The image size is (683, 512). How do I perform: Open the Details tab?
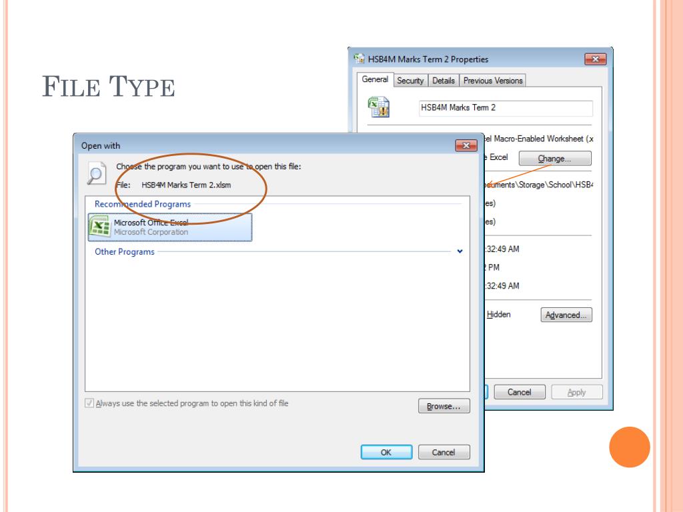[444, 81]
